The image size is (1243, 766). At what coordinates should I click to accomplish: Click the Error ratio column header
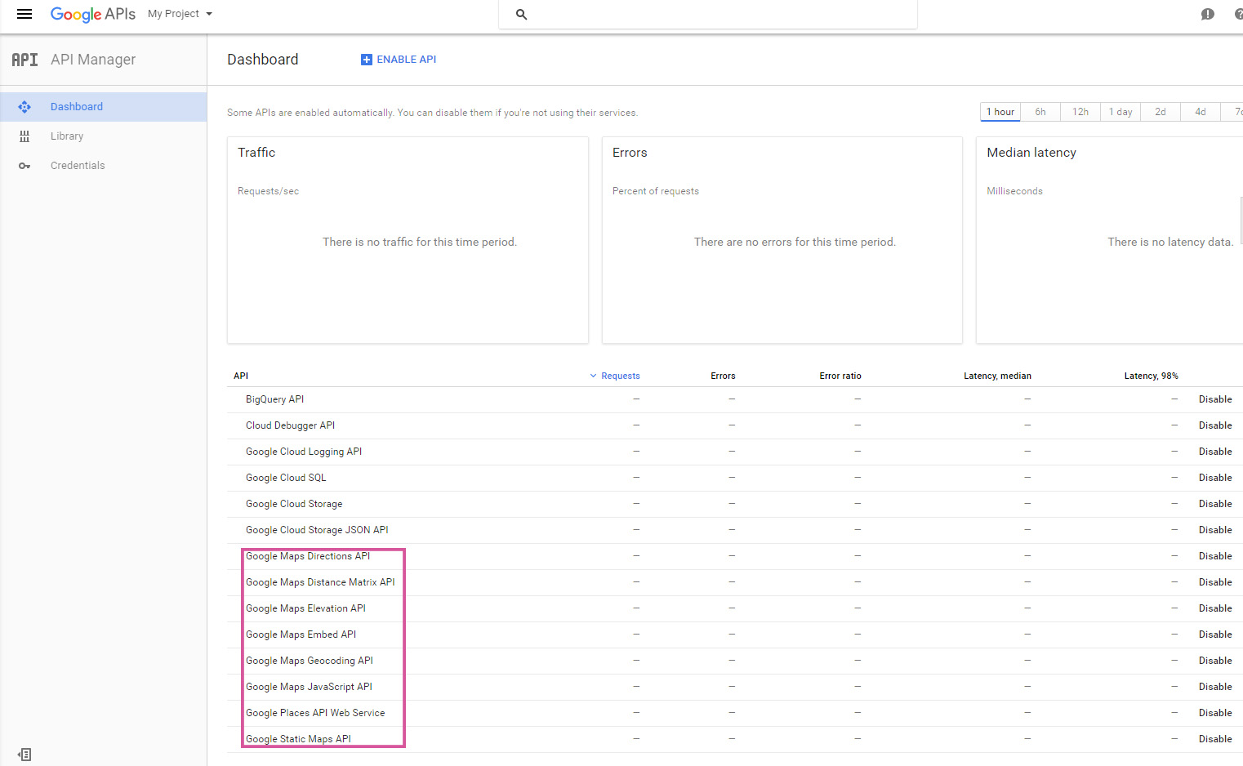point(840,376)
